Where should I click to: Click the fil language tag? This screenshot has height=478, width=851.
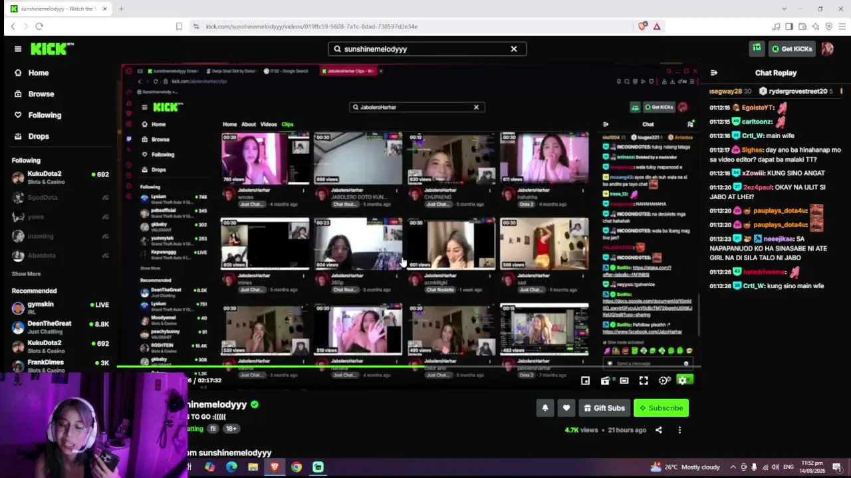(x=213, y=429)
